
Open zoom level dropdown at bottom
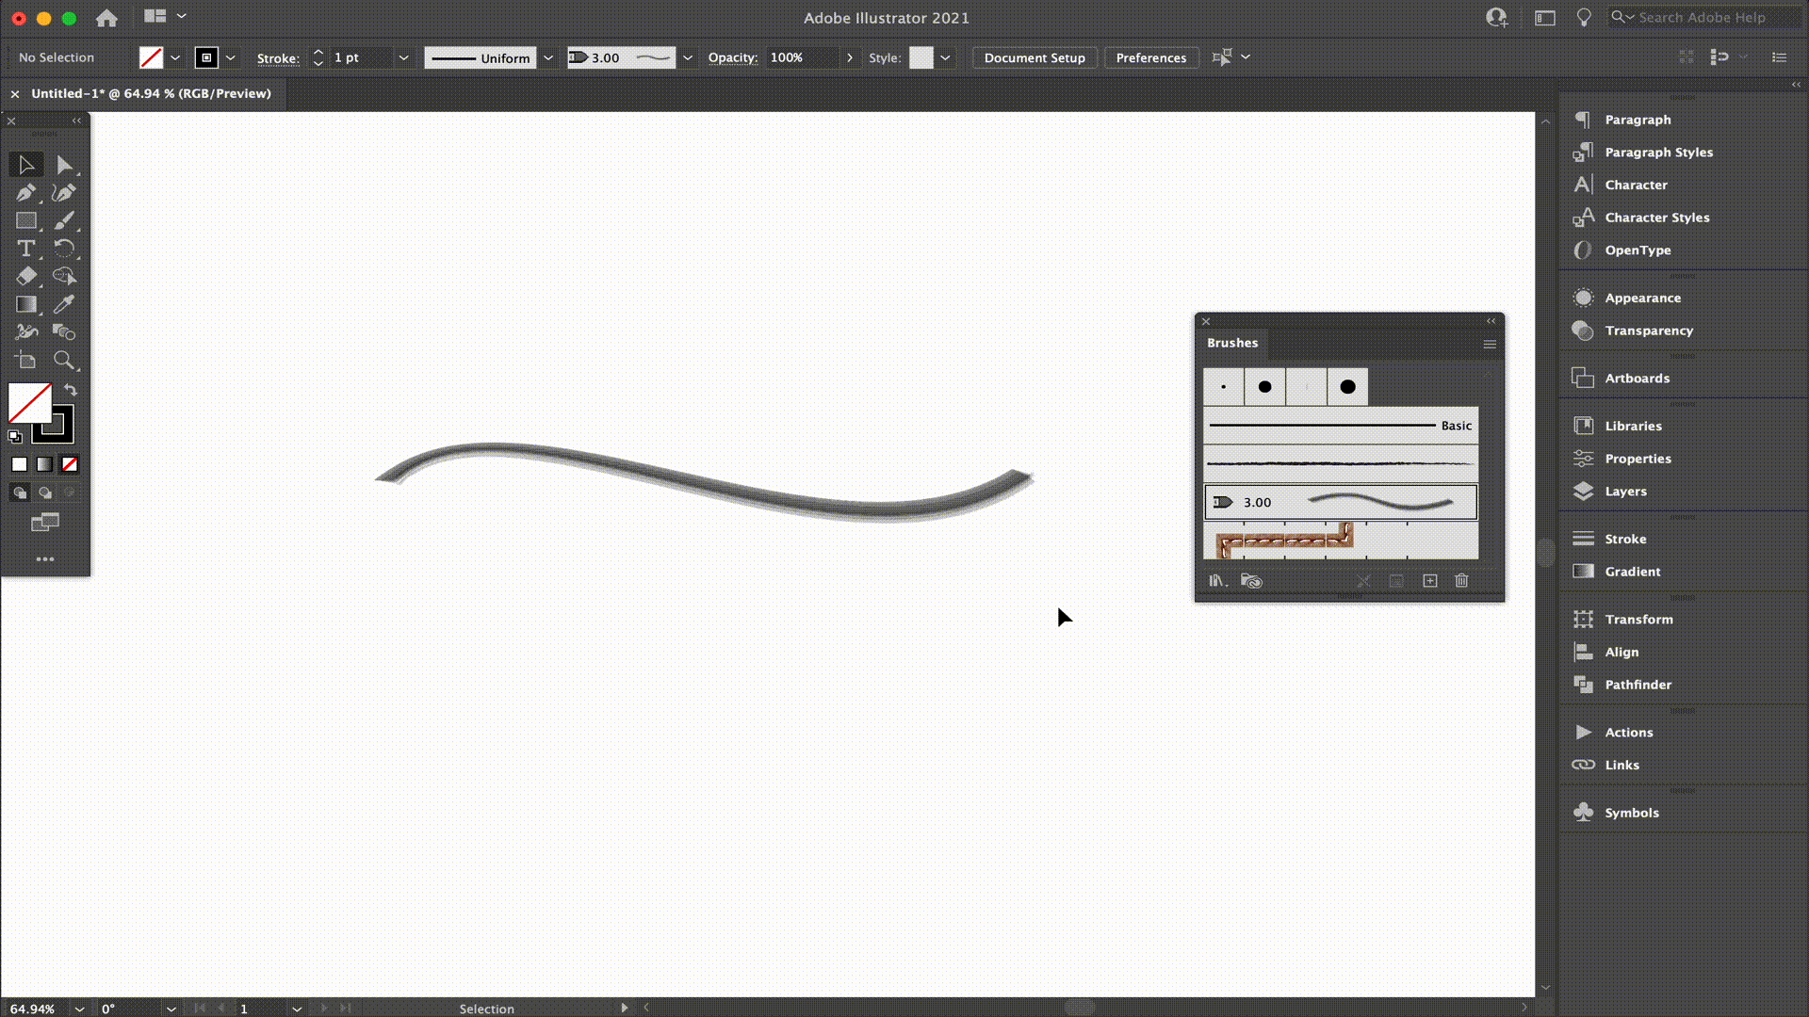point(80,1009)
